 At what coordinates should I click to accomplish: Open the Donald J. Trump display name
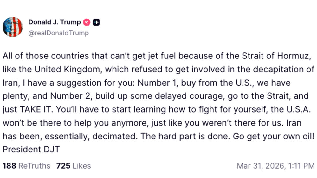click(x=55, y=22)
